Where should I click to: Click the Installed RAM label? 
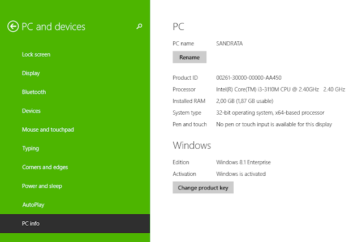189,101
